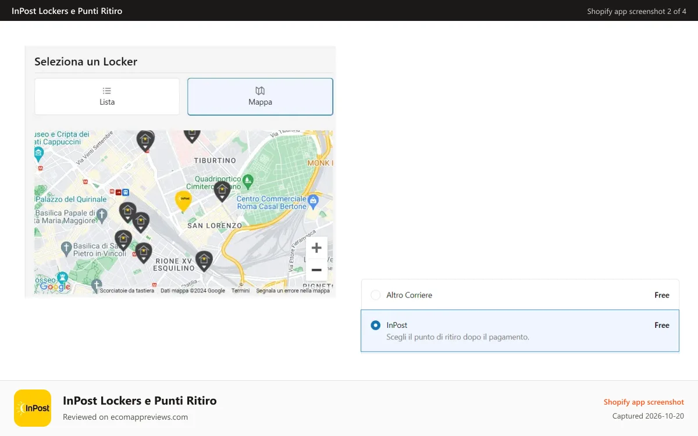Click the SAN LORENZO district label

pos(215,226)
